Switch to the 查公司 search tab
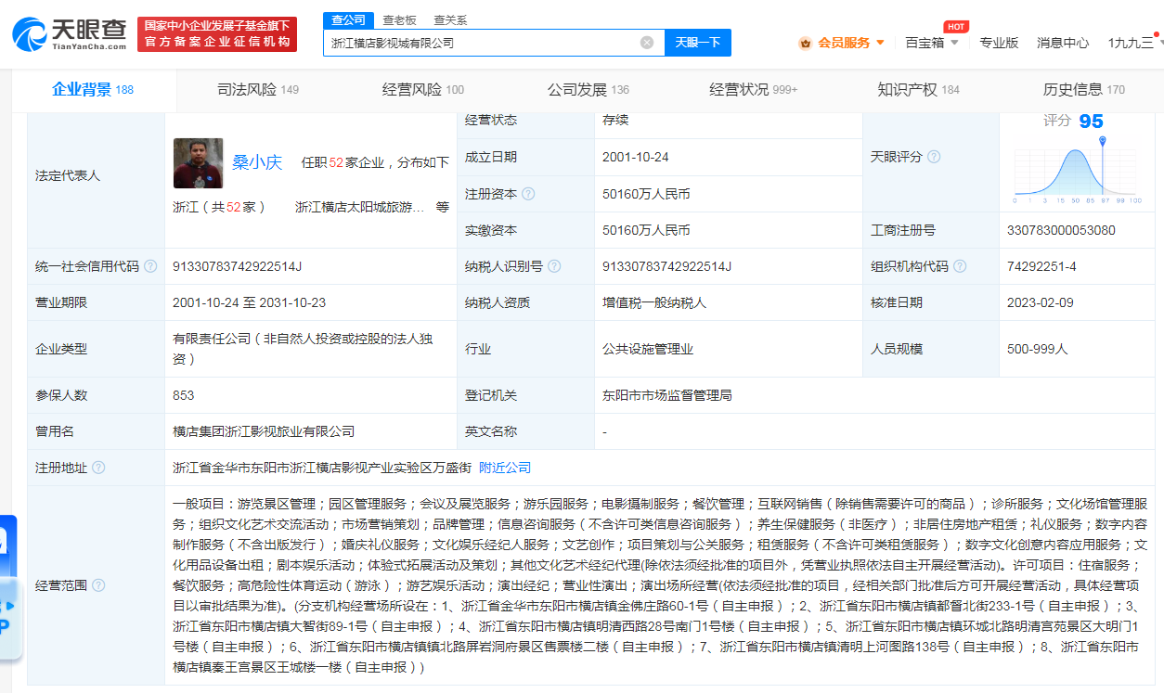The image size is (1164, 693). [x=349, y=19]
